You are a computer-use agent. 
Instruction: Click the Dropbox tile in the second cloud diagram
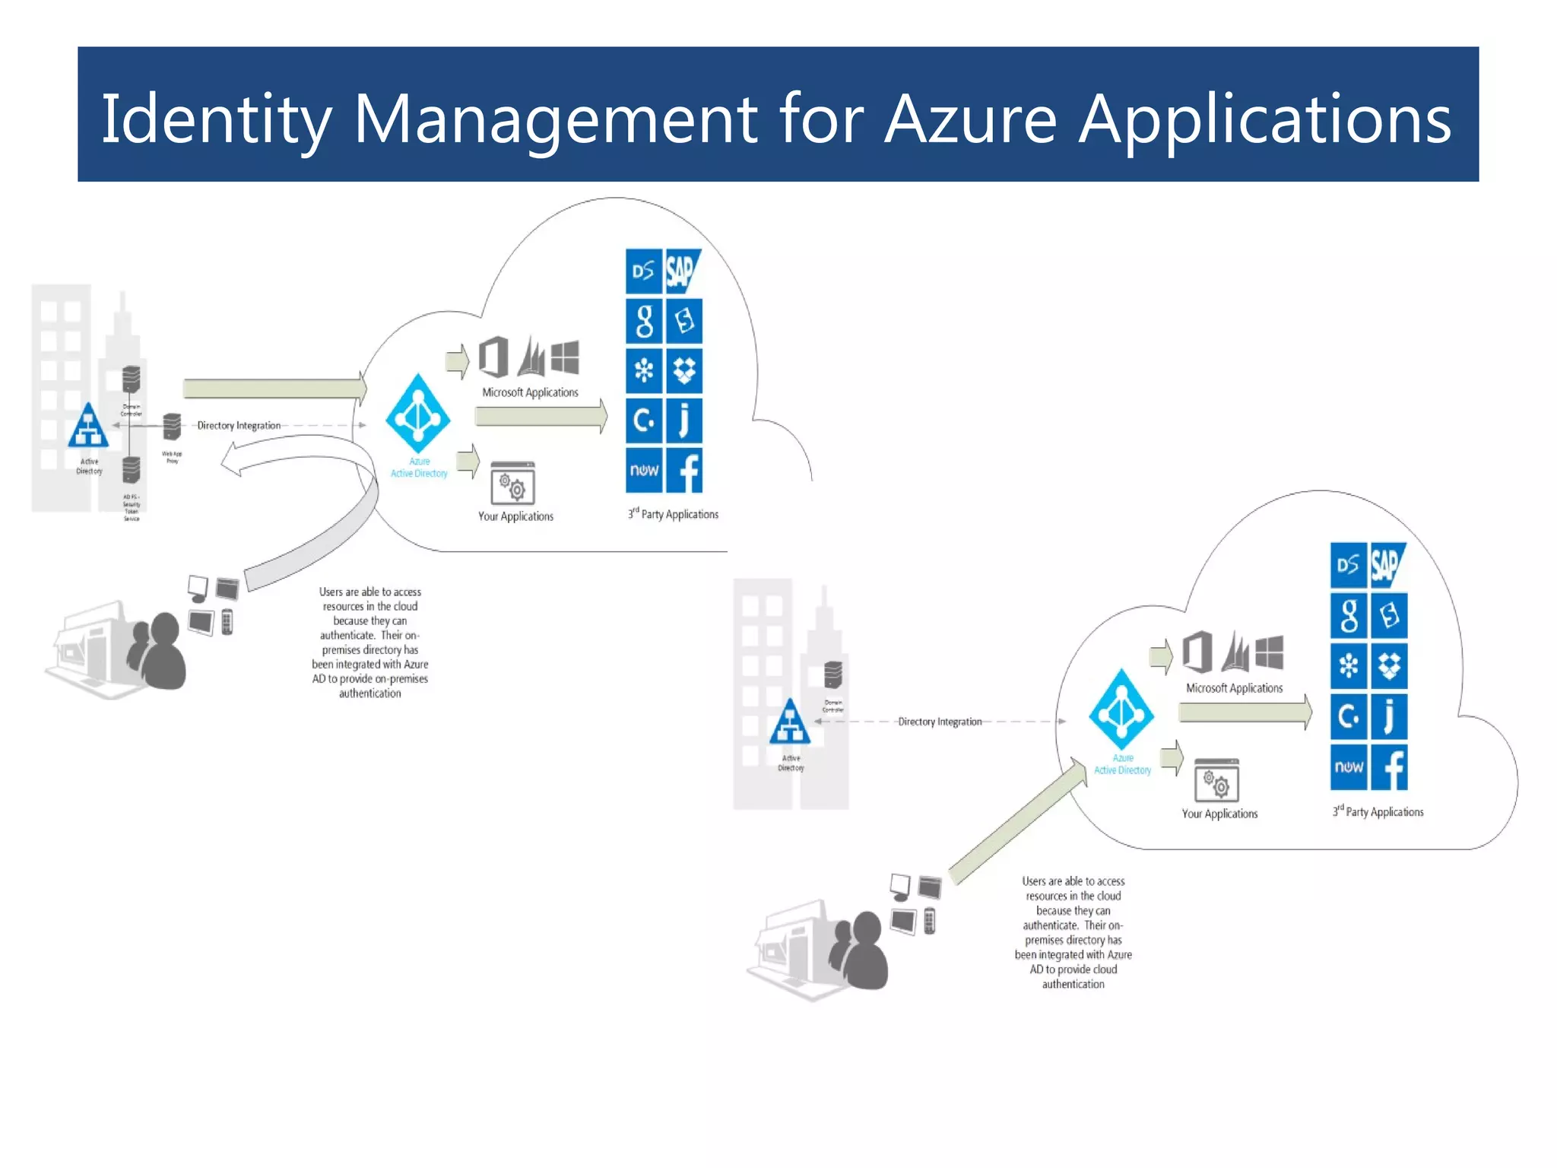click(x=1389, y=665)
